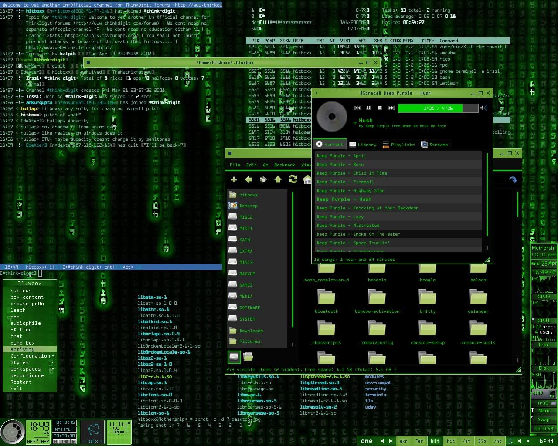Toggle the places drive view button below sidebar
558x446 pixels.
point(234,357)
